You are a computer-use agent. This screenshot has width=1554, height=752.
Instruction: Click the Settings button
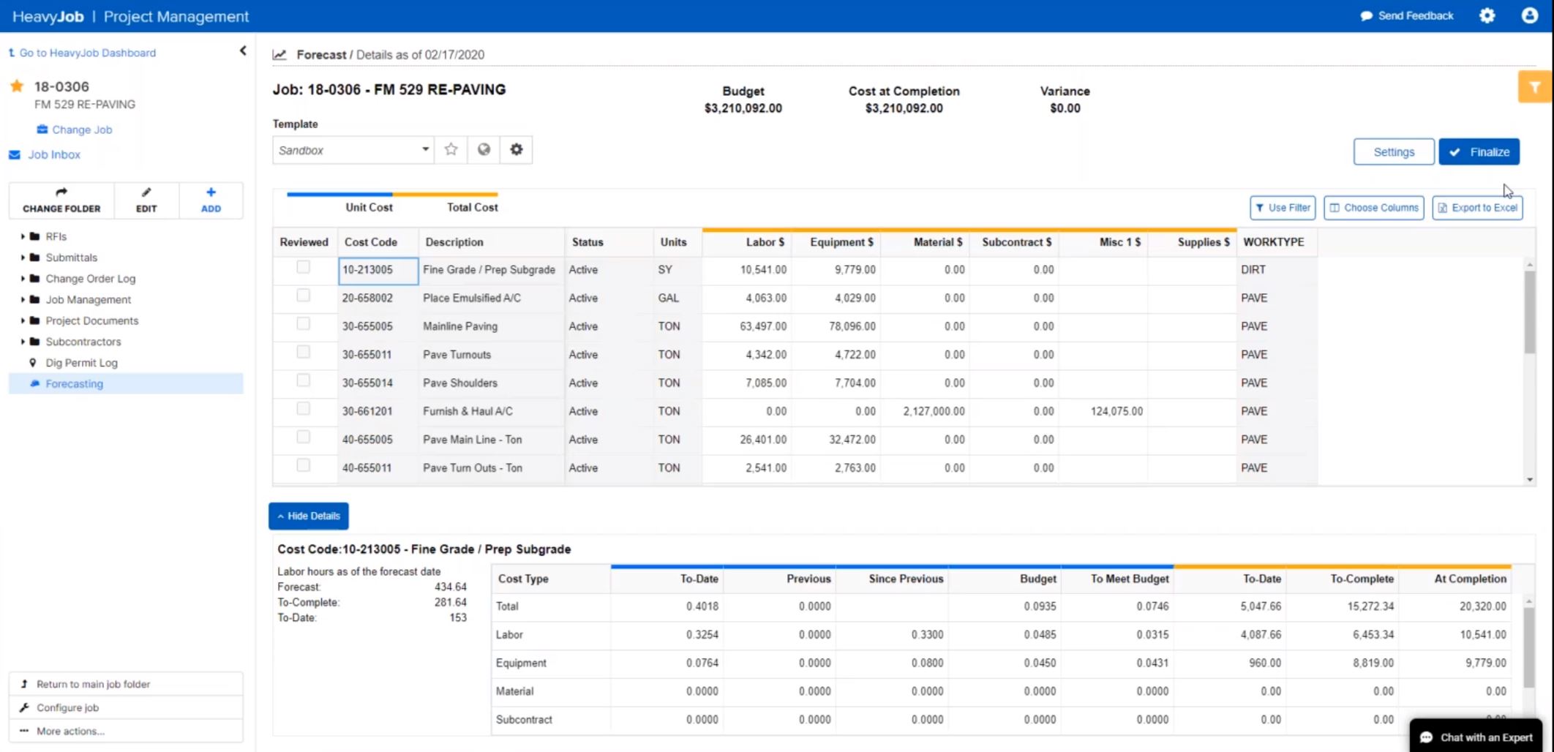(1394, 151)
